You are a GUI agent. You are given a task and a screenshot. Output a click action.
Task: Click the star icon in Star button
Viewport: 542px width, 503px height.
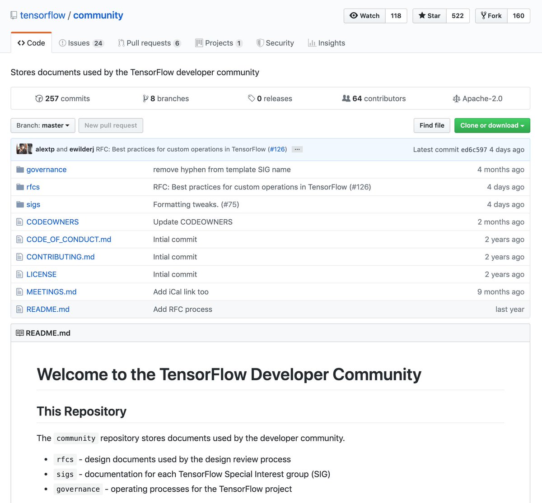tap(422, 15)
